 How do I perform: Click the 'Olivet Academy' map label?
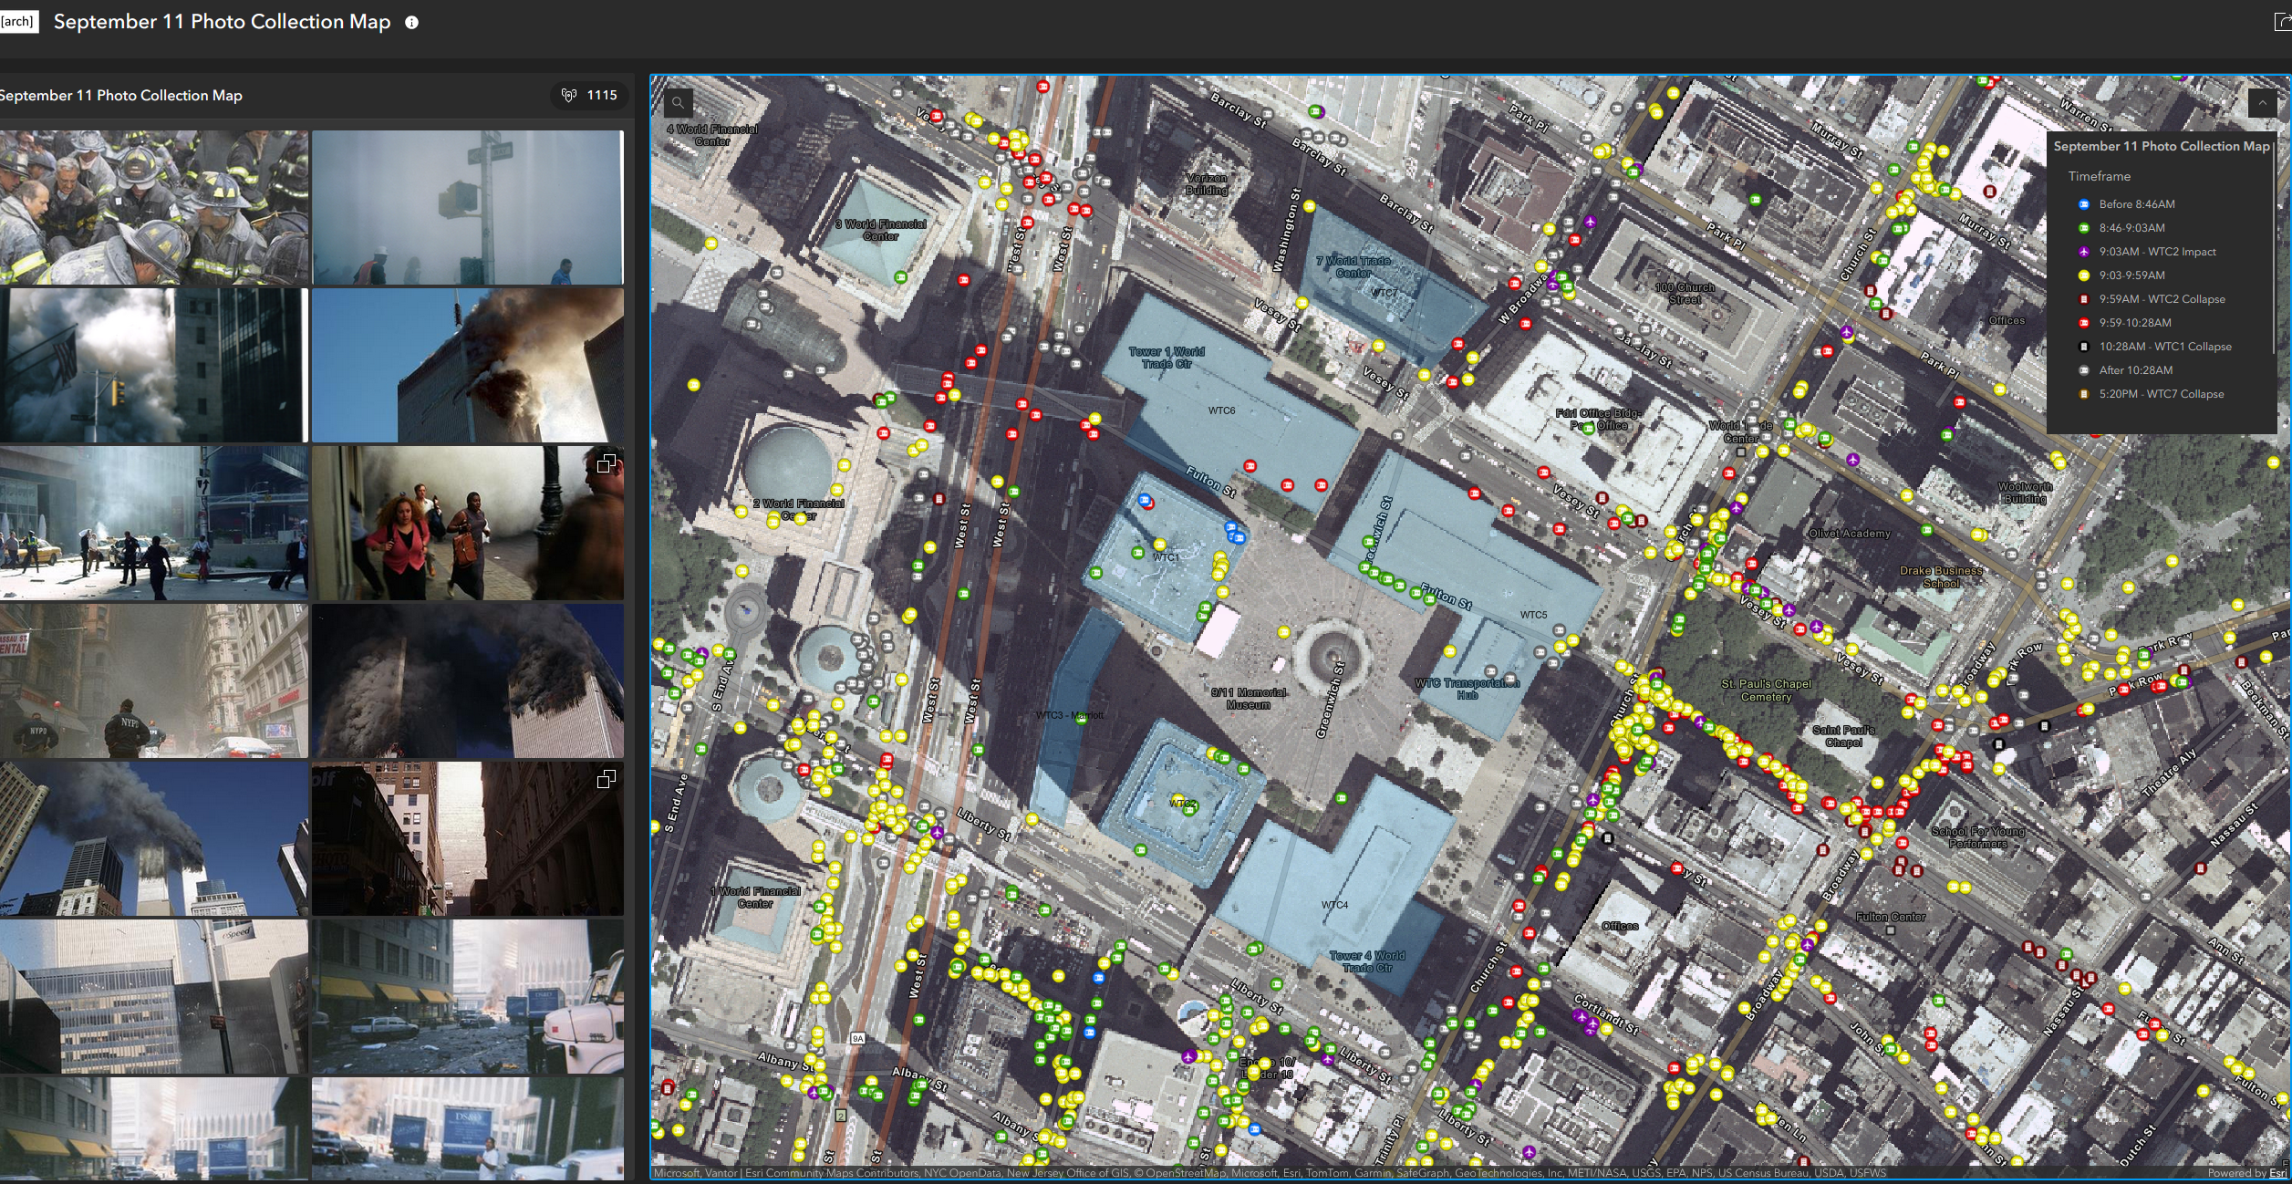(1850, 534)
